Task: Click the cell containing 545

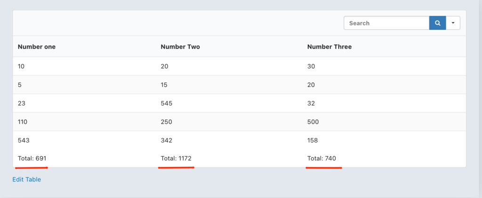Action: click(x=167, y=103)
